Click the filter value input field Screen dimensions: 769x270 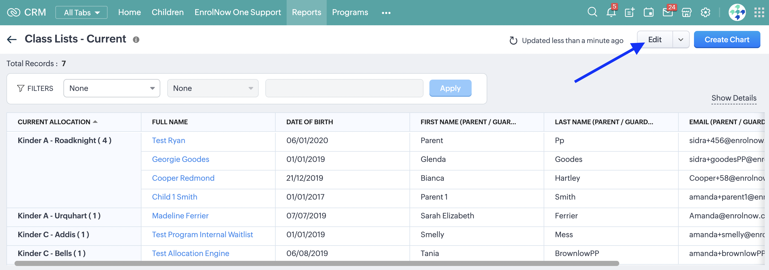coord(344,88)
